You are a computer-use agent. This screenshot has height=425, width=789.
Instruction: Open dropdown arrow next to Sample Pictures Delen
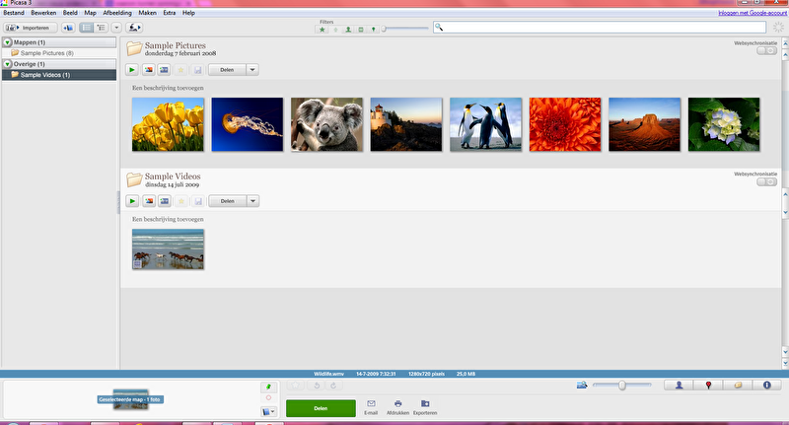click(x=252, y=70)
